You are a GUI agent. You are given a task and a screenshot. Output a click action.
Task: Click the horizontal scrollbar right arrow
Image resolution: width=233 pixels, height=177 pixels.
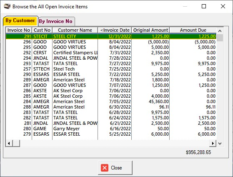[x=213, y=144]
